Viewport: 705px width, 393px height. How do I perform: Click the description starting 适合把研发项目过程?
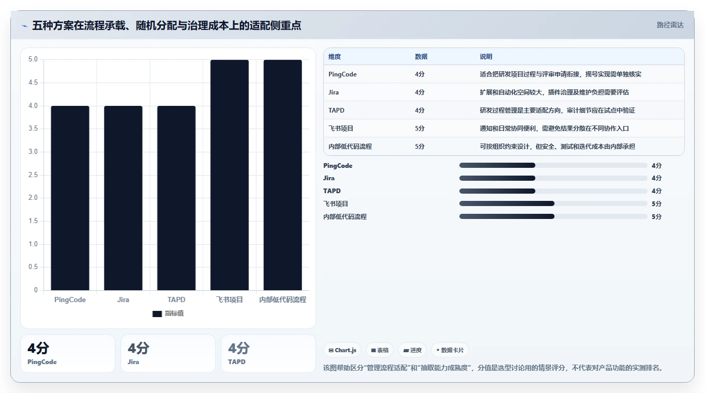point(561,74)
